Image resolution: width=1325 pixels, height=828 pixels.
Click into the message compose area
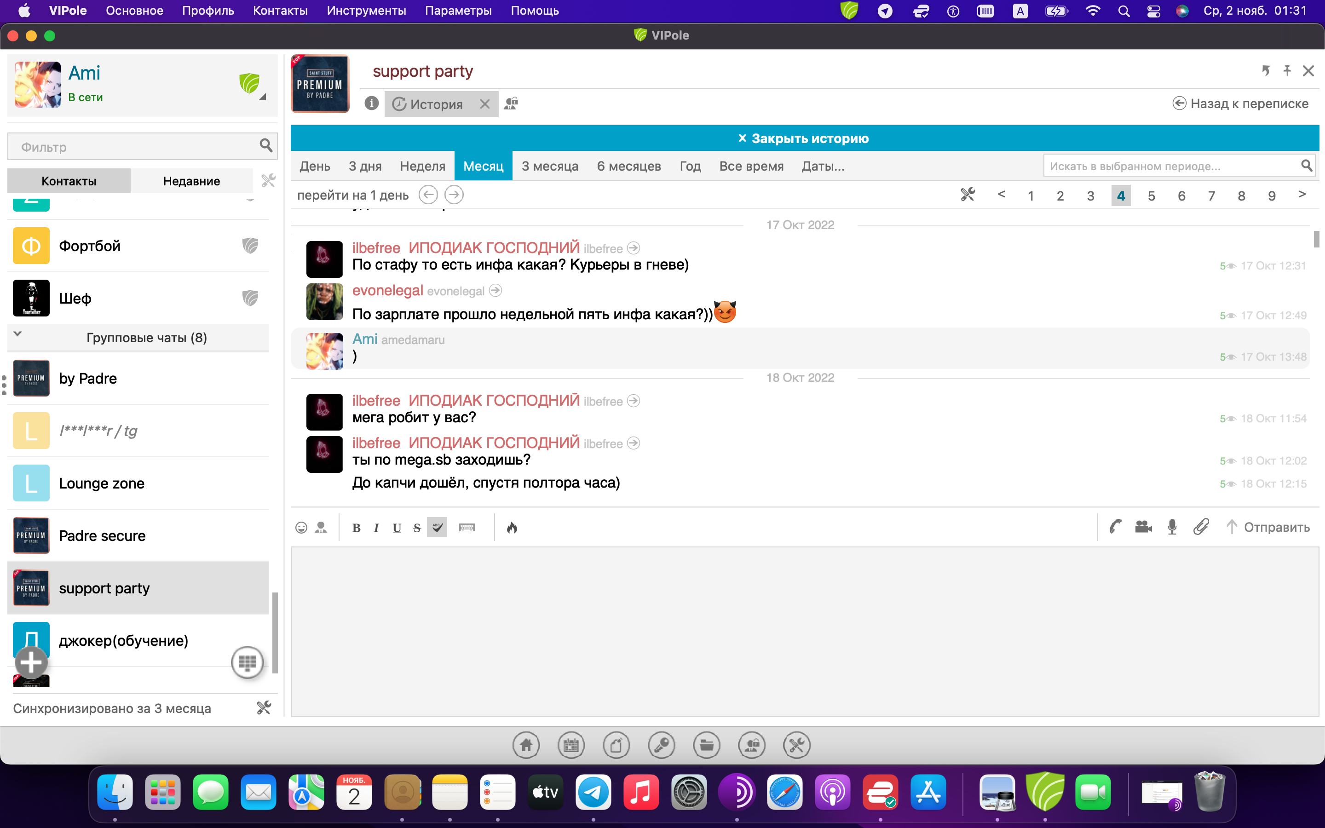click(x=804, y=632)
